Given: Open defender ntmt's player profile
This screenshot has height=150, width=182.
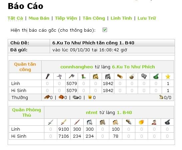Looking at the screenshot, I should coord(92,113).
